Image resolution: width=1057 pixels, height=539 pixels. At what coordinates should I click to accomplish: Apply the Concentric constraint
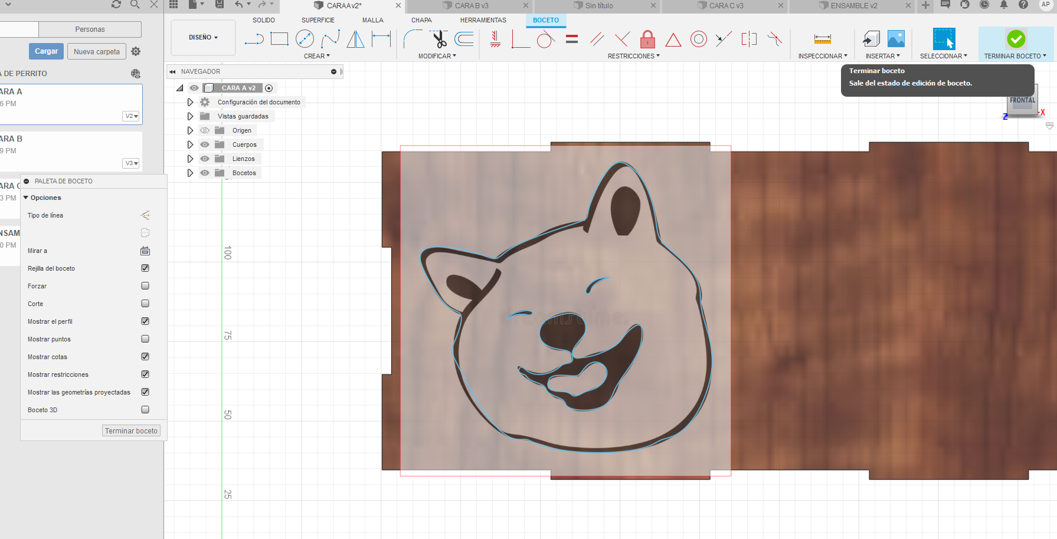pos(698,40)
